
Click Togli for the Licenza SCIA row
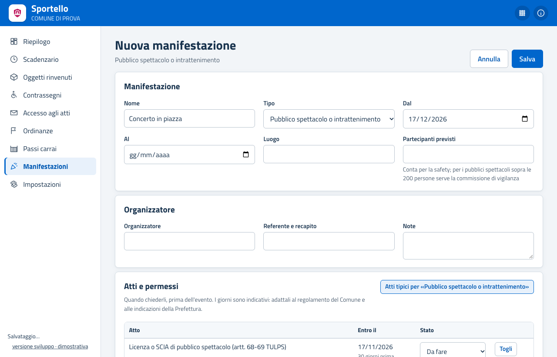point(506,349)
